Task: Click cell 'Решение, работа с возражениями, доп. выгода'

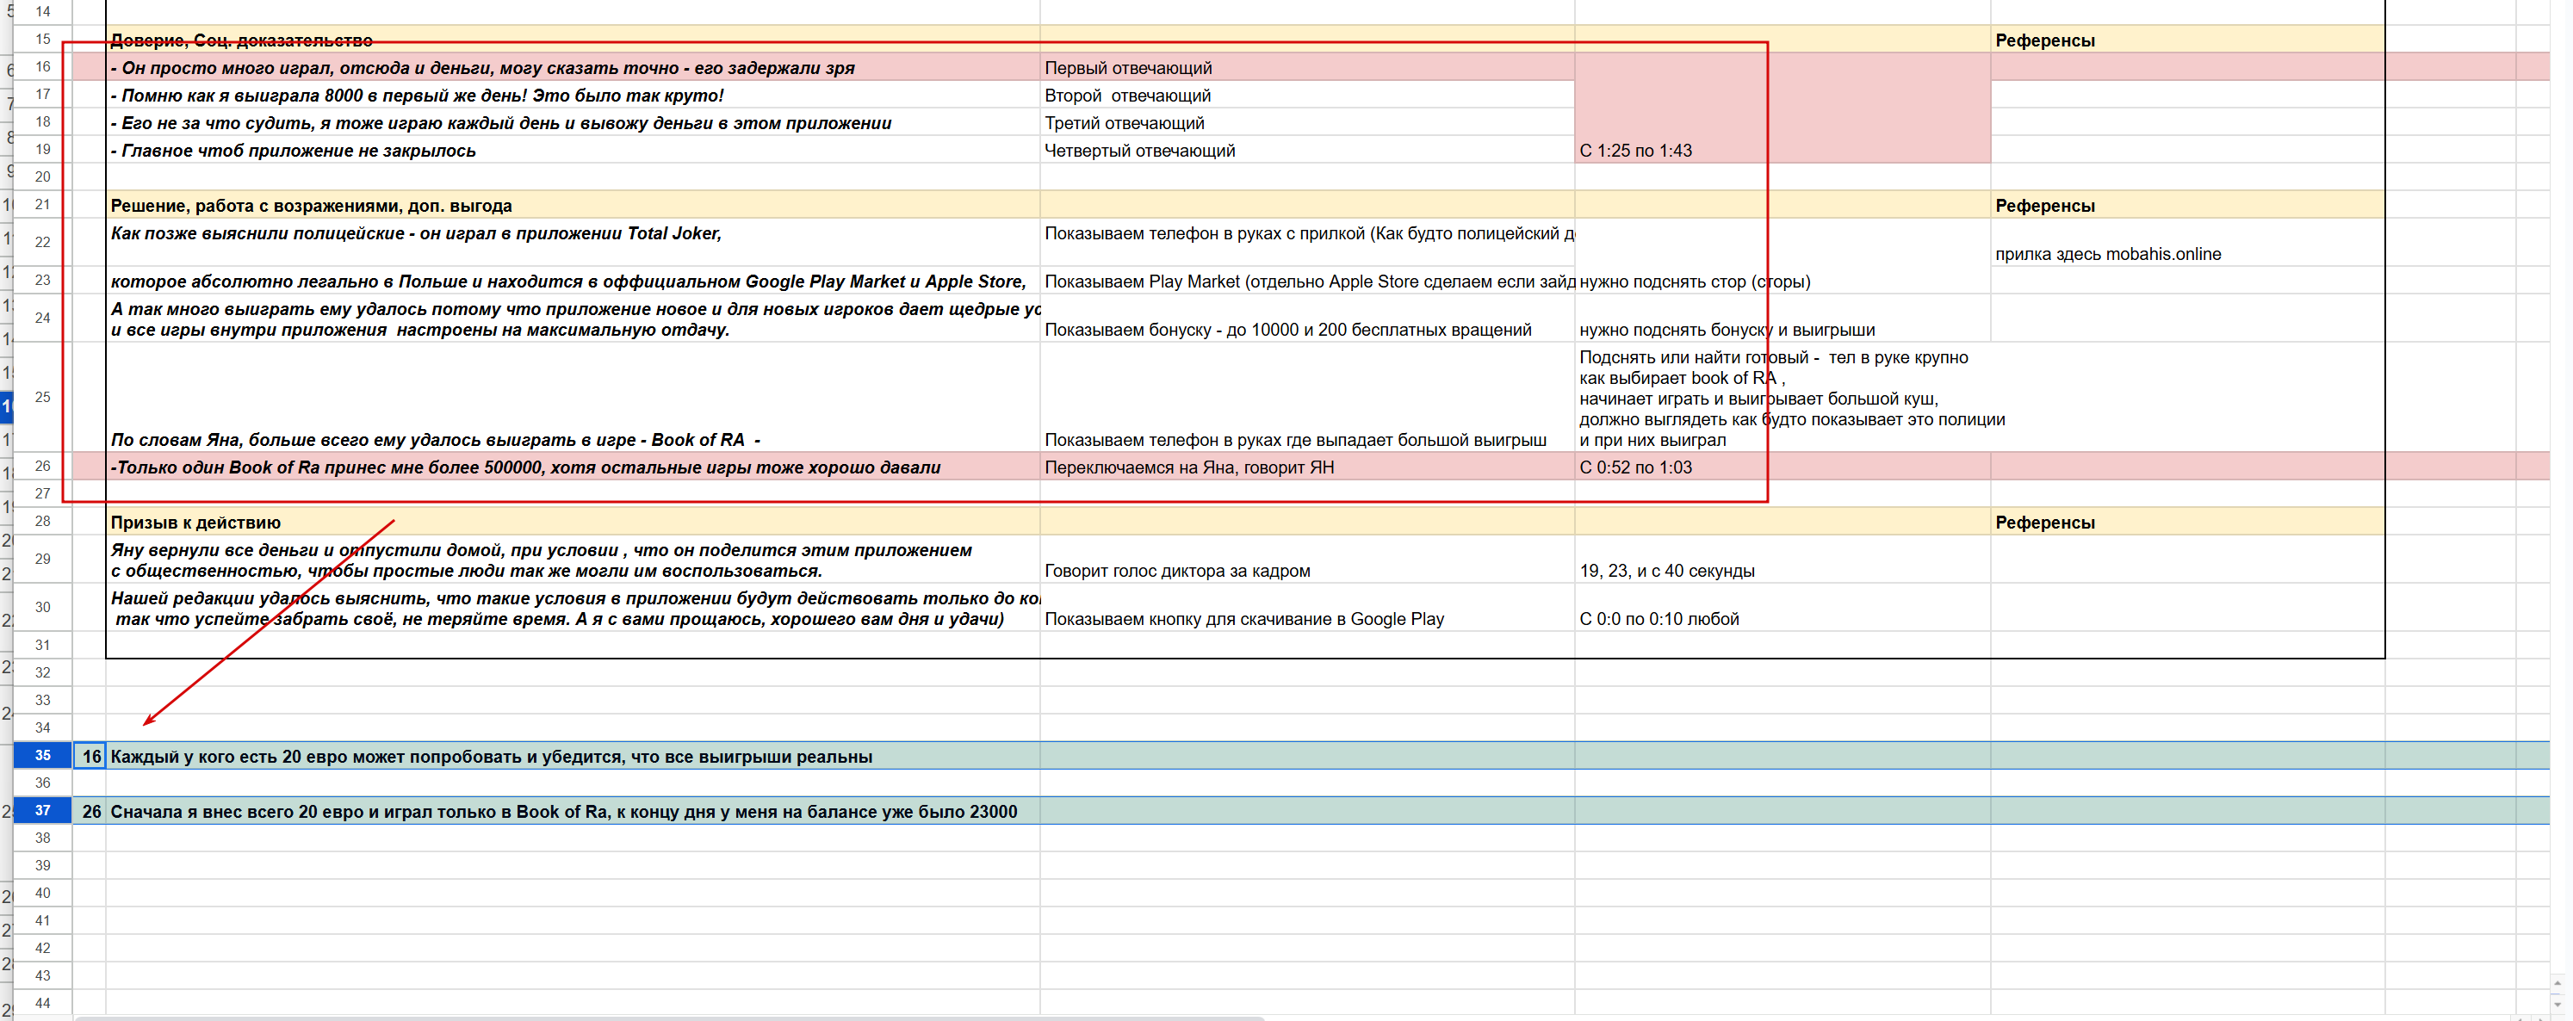Action: [573, 205]
